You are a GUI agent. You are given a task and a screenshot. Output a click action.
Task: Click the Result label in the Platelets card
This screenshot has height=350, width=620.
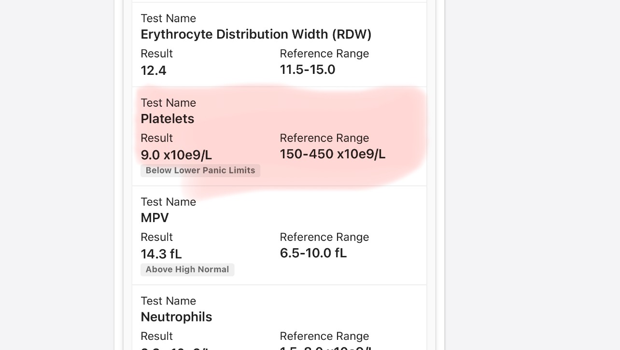156,138
